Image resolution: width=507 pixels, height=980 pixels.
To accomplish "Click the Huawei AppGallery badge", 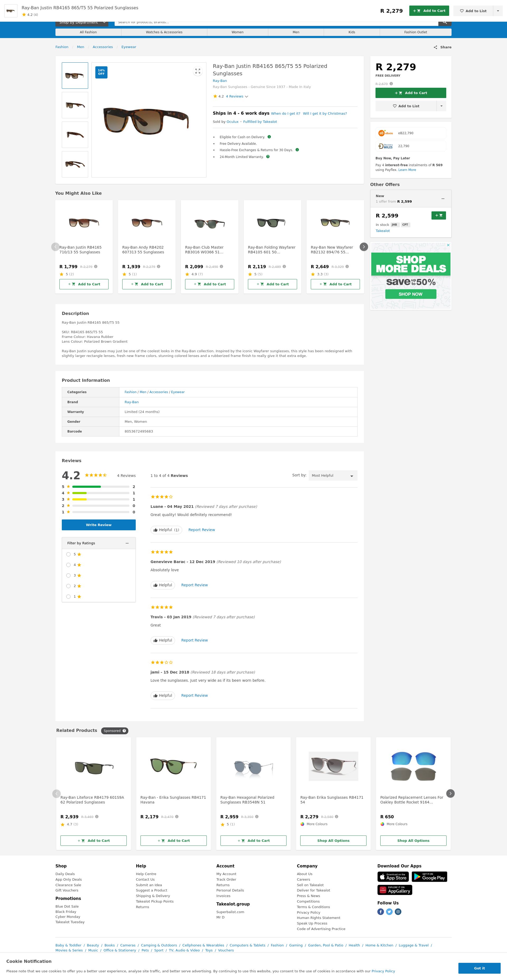I will (x=395, y=890).
